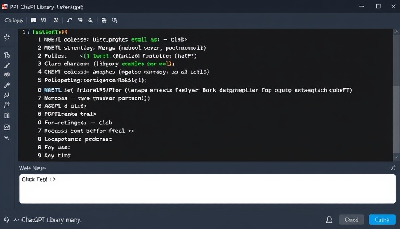The height and width of the screenshot is (229, 400).
Task: Click the line starting 'Clare chsrass:'
Action: 106,64
